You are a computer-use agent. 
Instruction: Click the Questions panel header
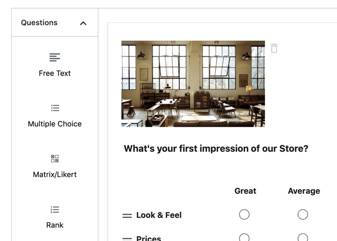click(x=39, y=23)
